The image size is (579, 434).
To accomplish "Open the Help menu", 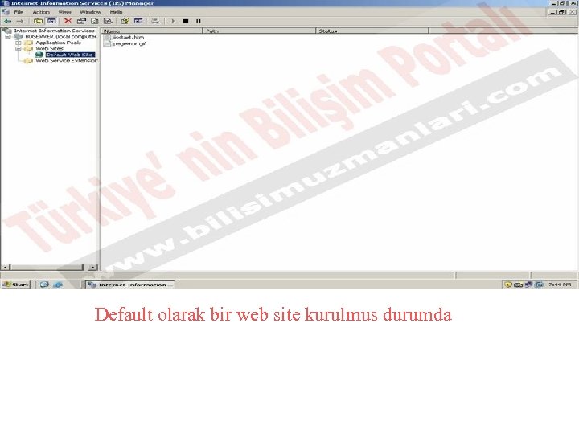I will pyautogui.click(x=117, y=12).
